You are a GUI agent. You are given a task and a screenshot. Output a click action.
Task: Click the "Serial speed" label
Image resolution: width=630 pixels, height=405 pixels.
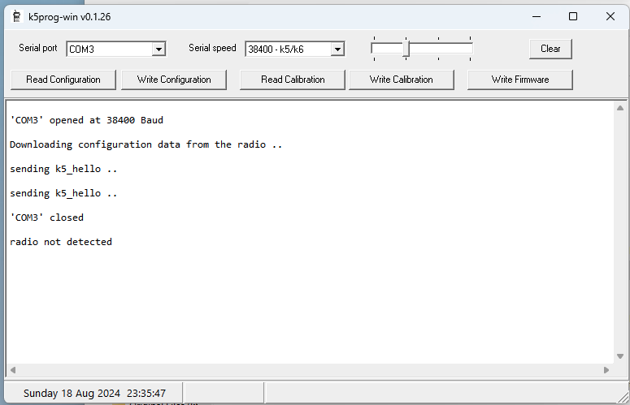coord(212,48)
